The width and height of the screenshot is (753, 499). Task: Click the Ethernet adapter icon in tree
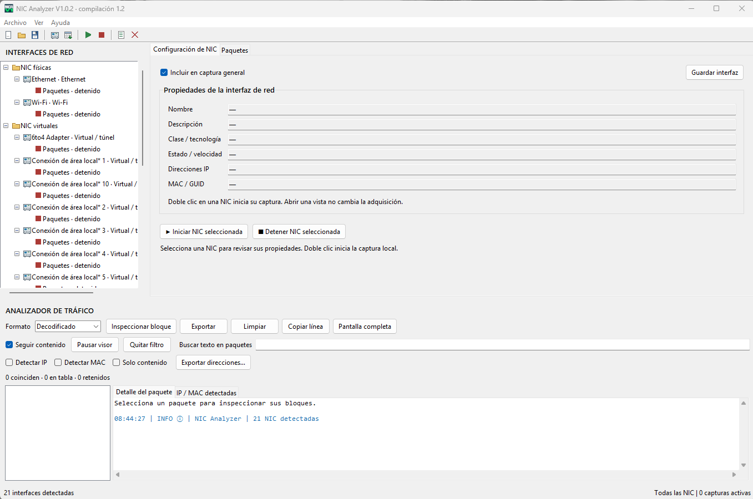27,79
